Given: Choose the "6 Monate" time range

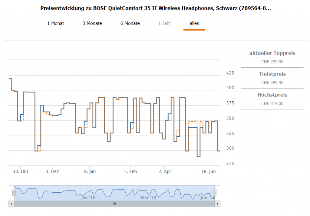Looking at the screenshot, I should pos(130,23).
